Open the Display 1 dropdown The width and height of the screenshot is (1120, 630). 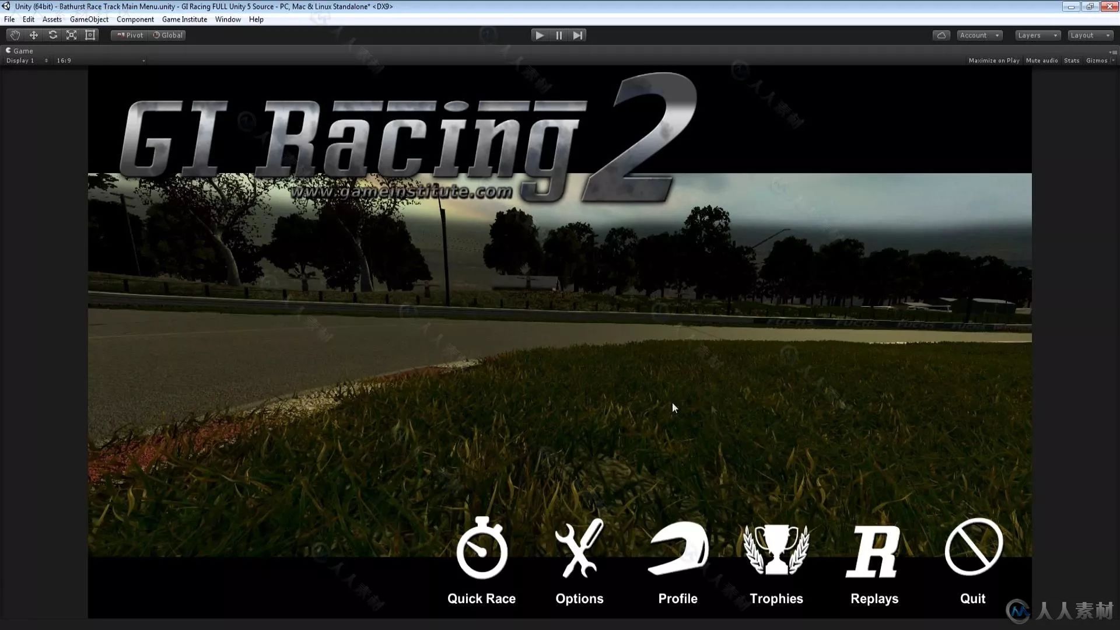[x=27, y=61]
